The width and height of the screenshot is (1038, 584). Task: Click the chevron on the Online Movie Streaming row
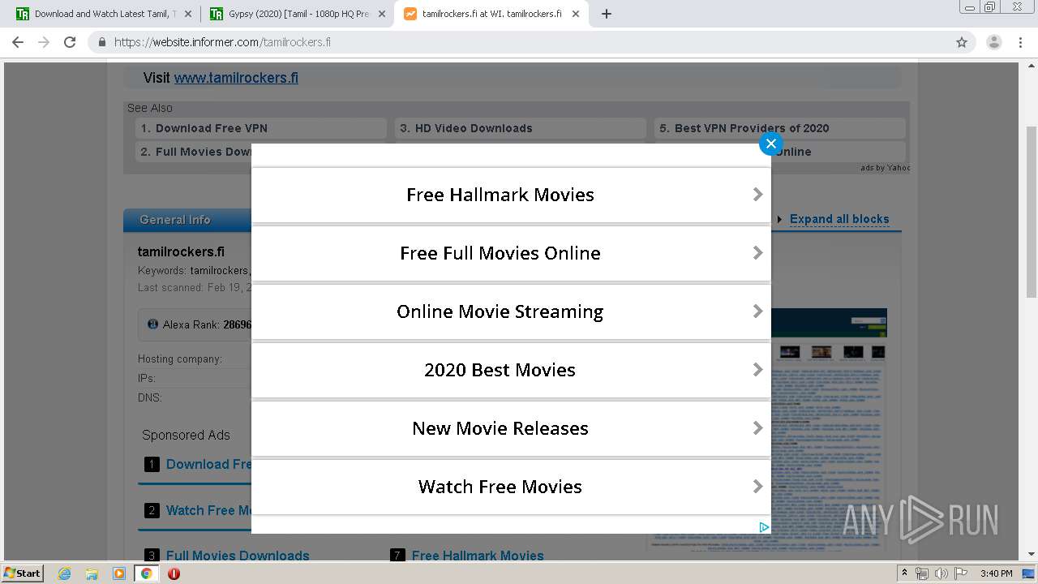[x=757, y=311]
